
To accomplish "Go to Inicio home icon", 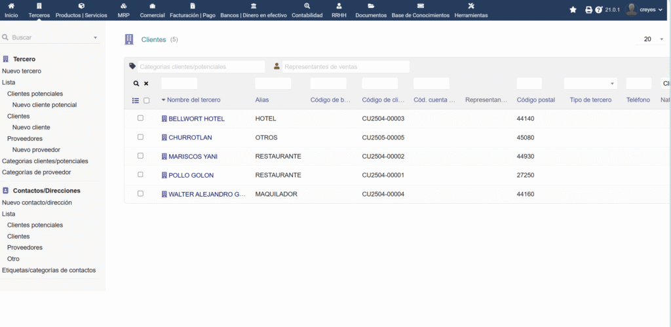I will 11,10.
